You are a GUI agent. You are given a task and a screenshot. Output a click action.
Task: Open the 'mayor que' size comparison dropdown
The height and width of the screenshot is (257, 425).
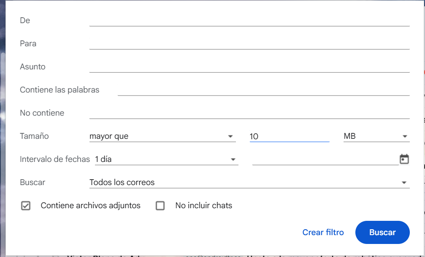(x=162, y=136)
